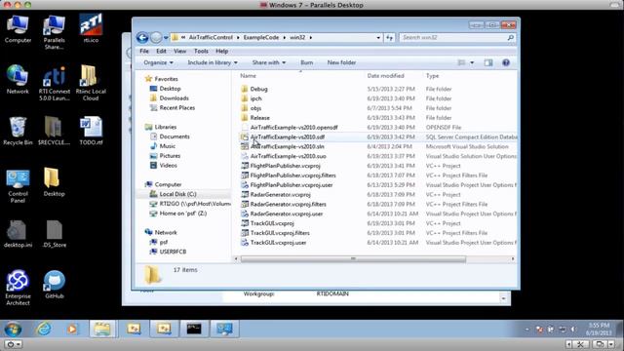The height and width of the screenshot is (351, 624).
Task: Click the Windows Start button
Action: 13,330
